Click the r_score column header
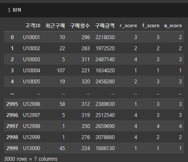The width and height of the screenshot is (188, 162). 128,26
